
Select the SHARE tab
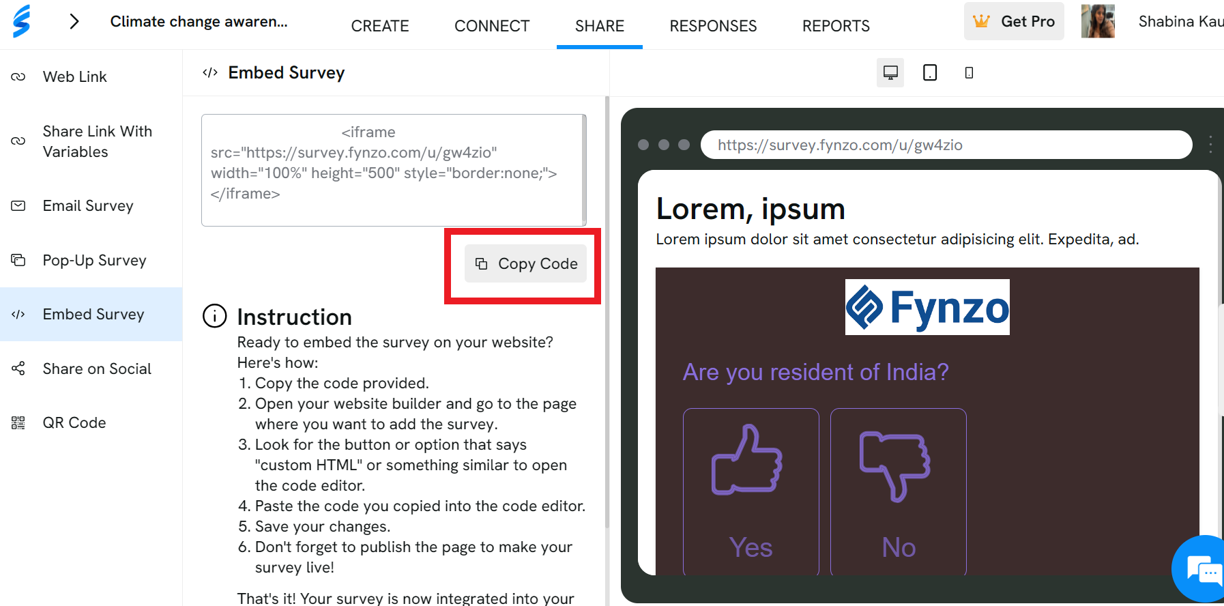click(600, 26)
